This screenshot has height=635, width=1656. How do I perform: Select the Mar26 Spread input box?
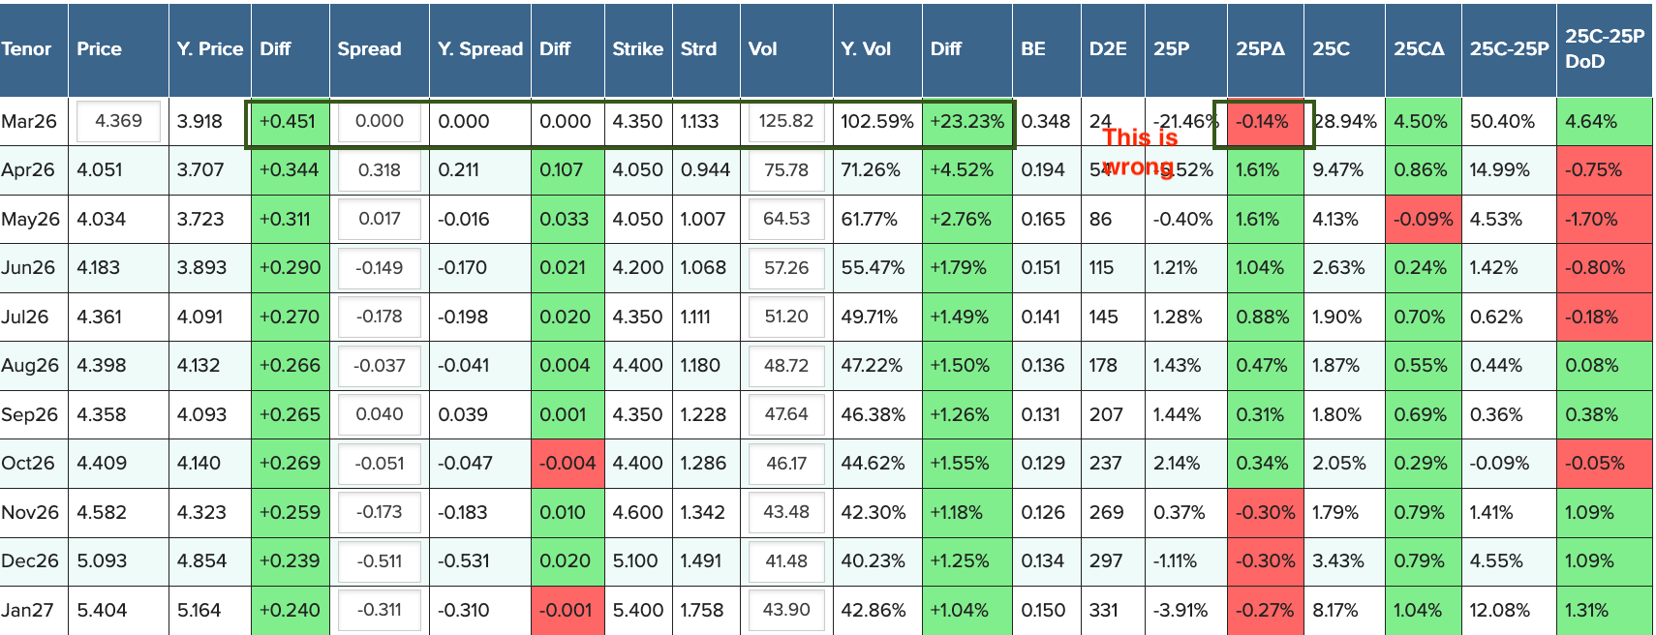379,121
